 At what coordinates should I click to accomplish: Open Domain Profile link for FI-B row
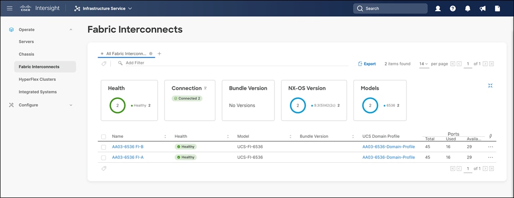point(389,147)
